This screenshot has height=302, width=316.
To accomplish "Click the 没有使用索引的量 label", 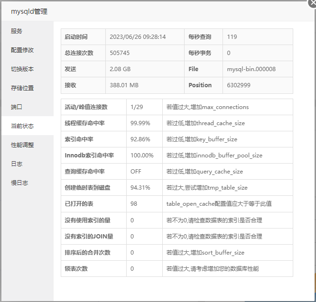I will (x=87, y=220).
